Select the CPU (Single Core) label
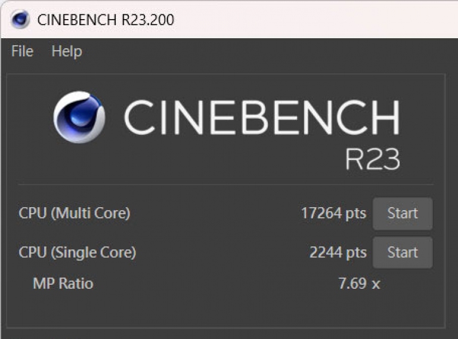The image size is (458, 339). (78, 252)
